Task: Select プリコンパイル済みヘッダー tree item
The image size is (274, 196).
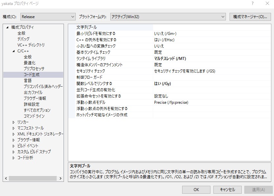Action: [43, 87]
